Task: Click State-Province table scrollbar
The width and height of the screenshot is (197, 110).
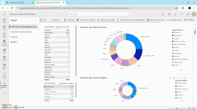Action: 76,51
